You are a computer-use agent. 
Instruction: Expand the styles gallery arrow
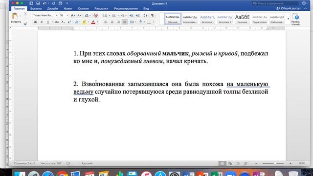click(x=288, y=19)
